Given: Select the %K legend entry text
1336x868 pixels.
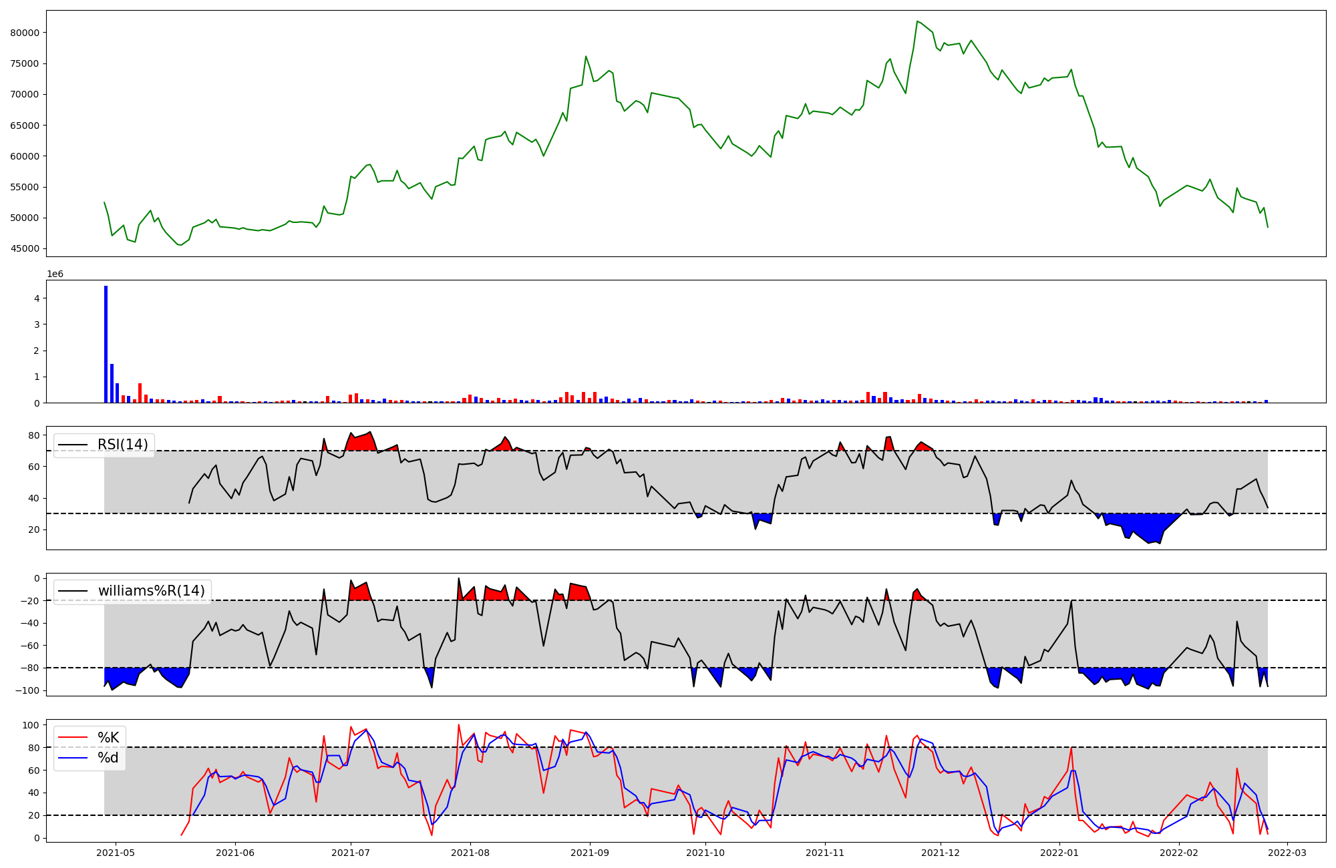Looking at the screenshot, I should [108, 737].
